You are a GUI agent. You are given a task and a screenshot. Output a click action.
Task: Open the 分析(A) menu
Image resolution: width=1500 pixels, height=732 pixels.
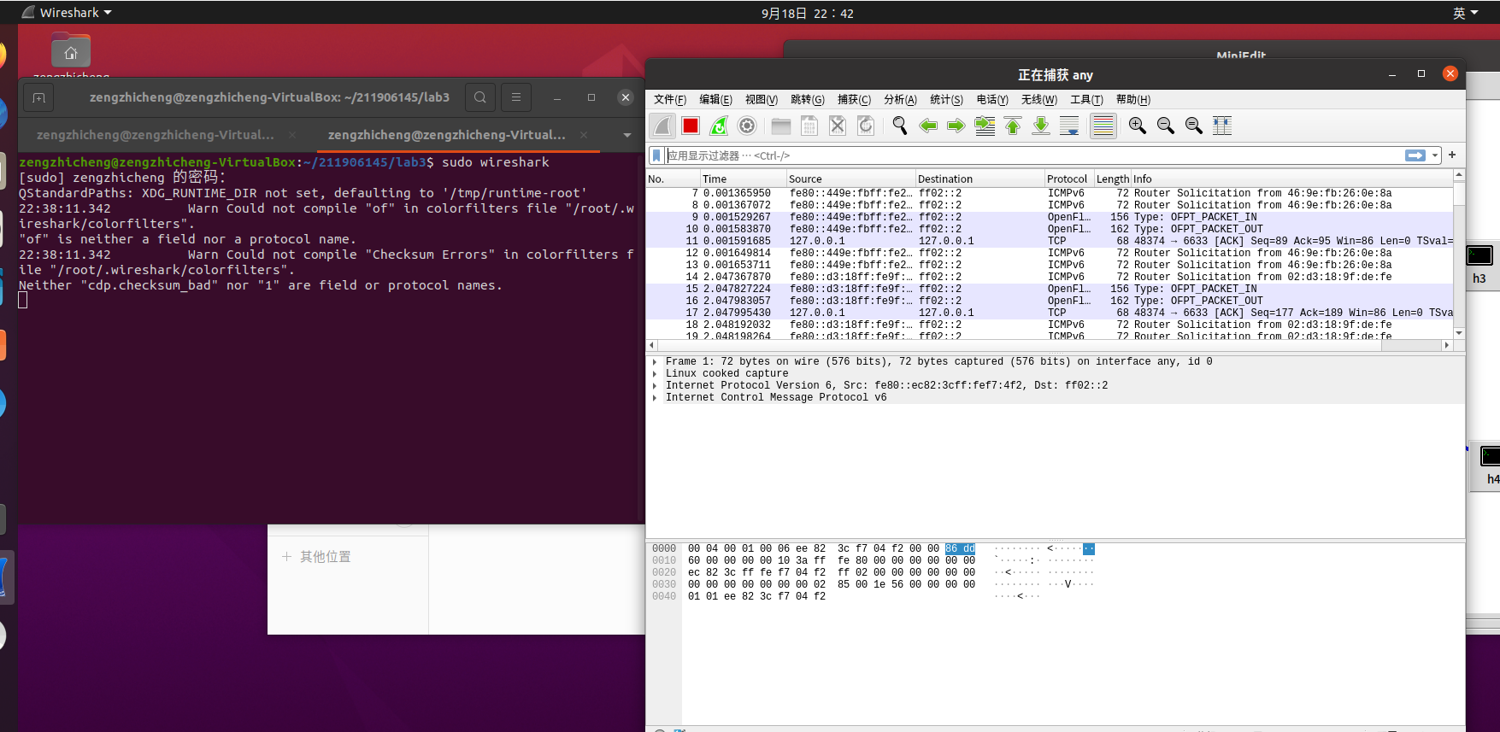901,100
